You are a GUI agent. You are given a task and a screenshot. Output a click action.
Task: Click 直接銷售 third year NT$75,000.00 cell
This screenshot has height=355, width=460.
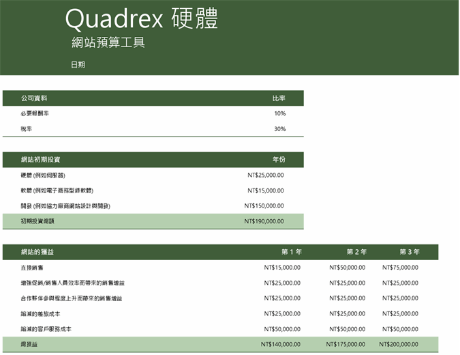pos(400,267)
